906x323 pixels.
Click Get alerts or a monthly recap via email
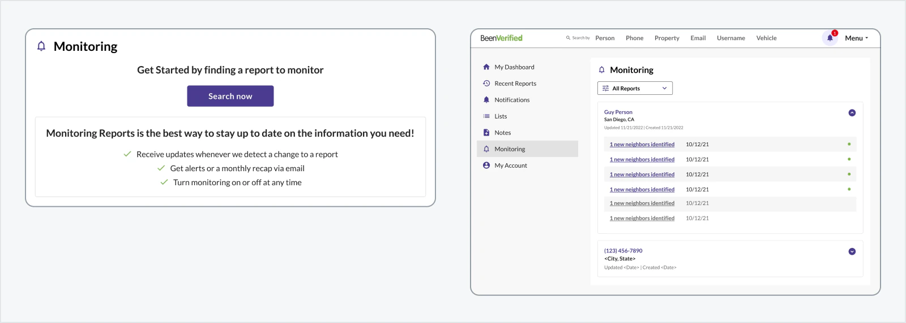237,168
